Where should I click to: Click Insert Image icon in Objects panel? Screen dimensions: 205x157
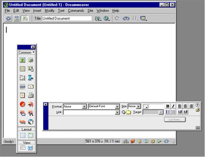(x=22, y=60)
